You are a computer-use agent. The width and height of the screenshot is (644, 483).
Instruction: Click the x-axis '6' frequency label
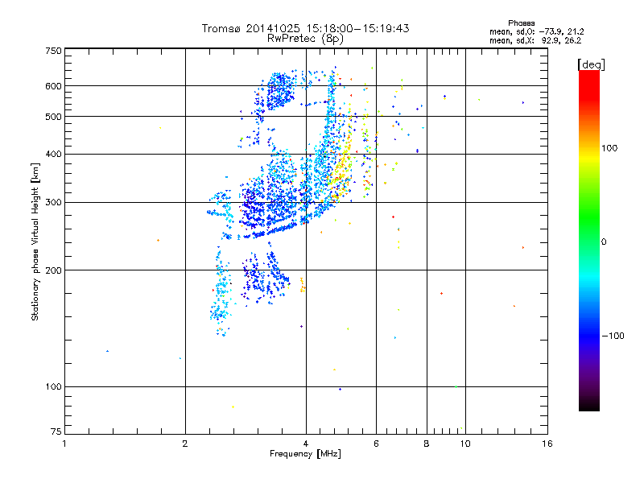point(376,444)
